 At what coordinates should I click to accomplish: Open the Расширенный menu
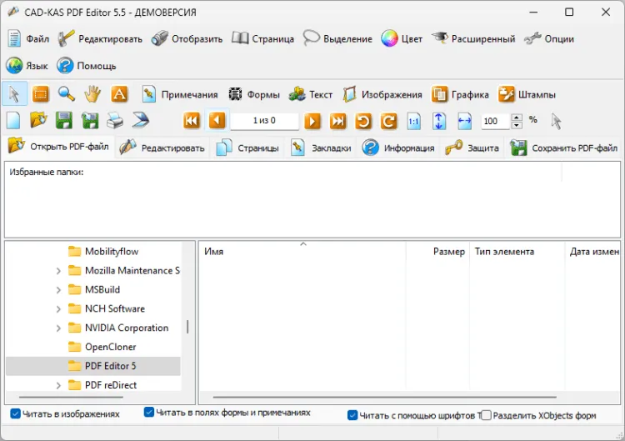point(473,38)
